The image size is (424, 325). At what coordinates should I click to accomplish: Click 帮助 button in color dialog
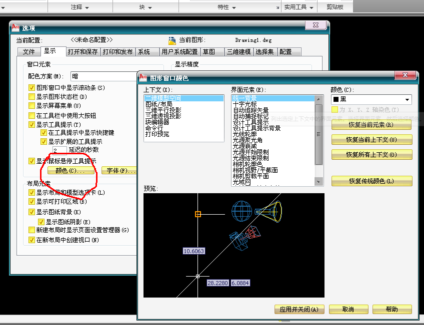392,310
